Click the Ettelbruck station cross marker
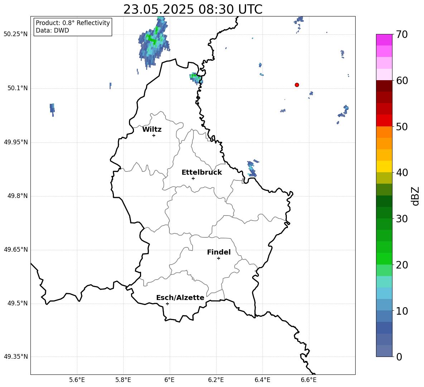This screenshot has width=424, height=387. [193, 178]
